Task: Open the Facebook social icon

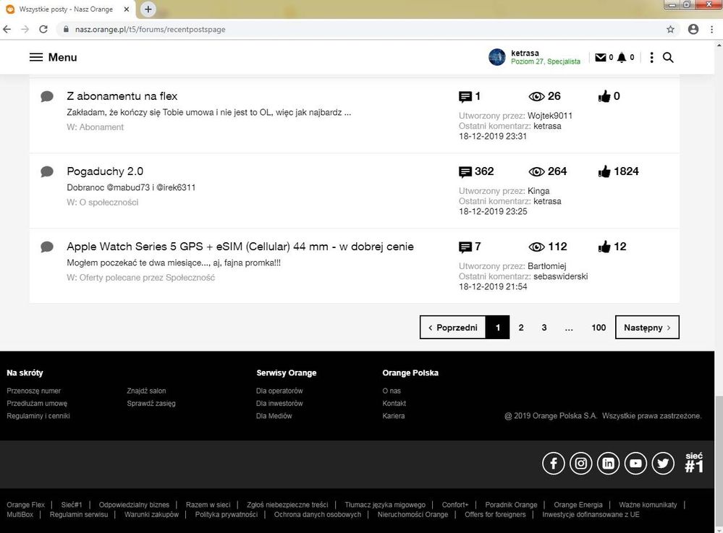Action: coord(554,464)
